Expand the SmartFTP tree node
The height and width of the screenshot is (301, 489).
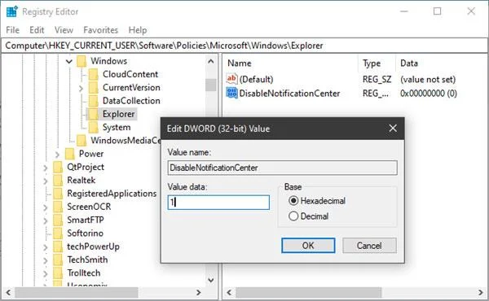coord(46,220)
